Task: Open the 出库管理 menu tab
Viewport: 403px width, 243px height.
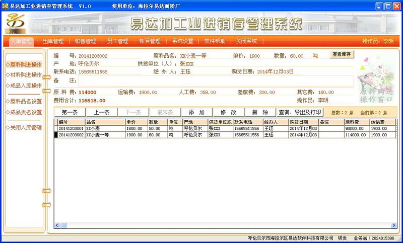Action: pos(53,41)
